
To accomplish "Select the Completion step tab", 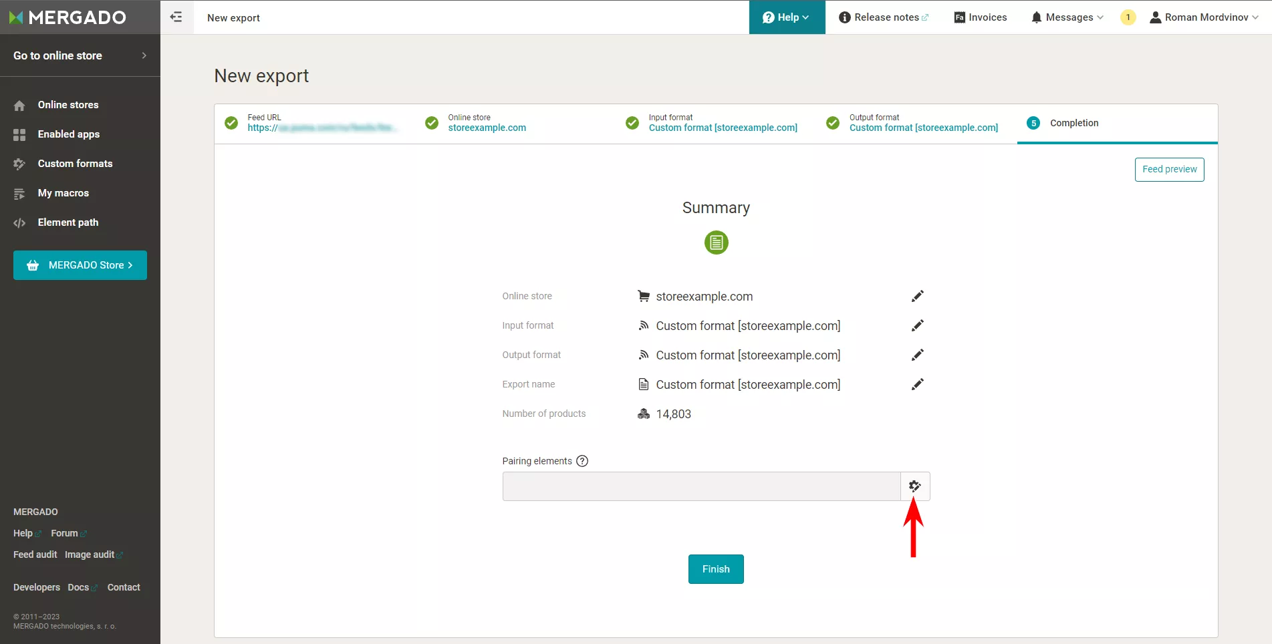I will [1117, 123].
